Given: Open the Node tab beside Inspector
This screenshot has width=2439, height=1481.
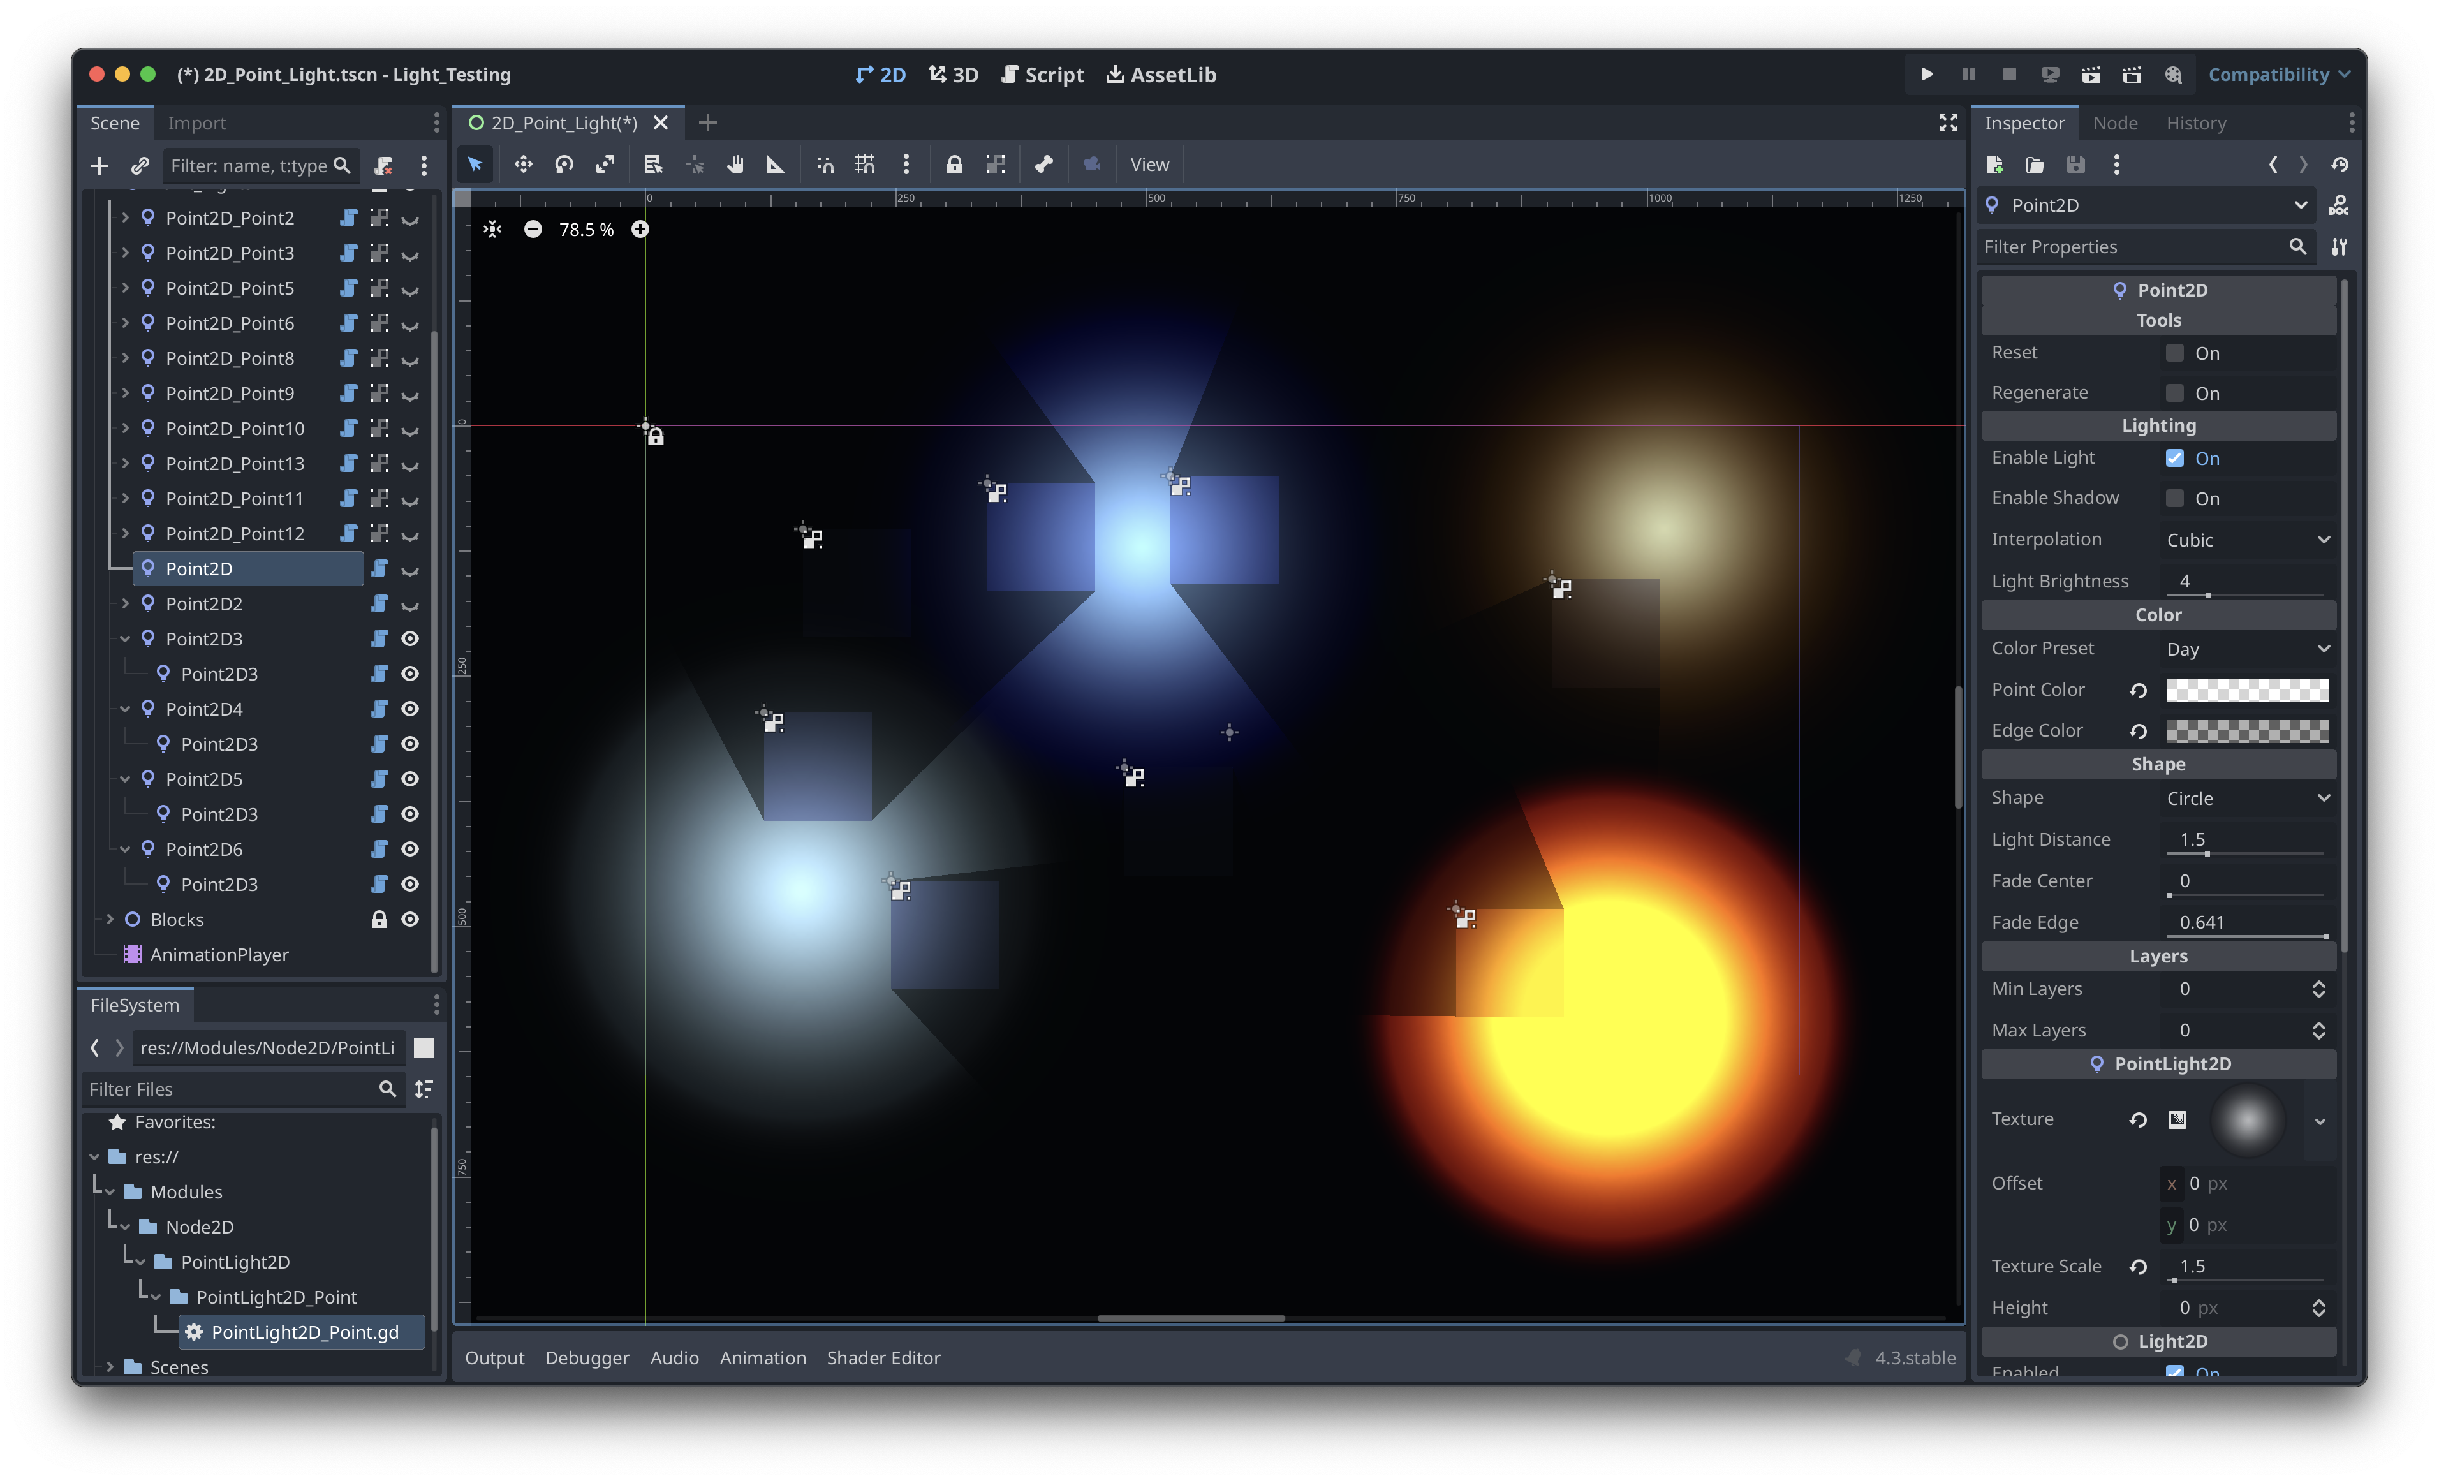Looking at the screenshot, I should point(2116,122).
